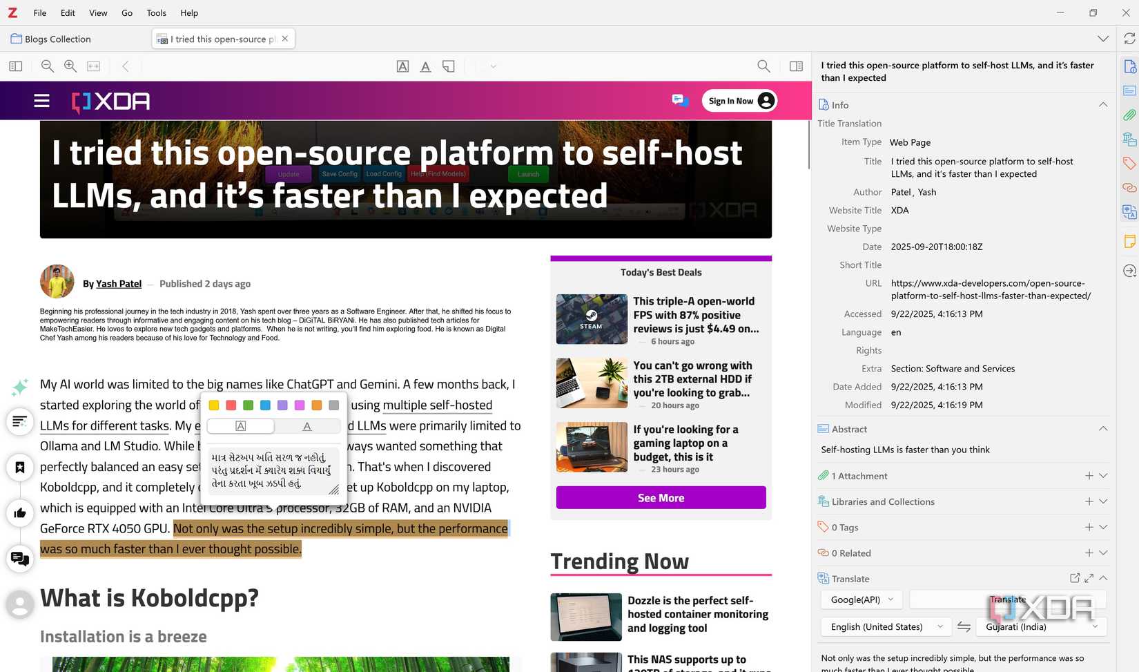Collapse the Abstract section

[1103, 428]
